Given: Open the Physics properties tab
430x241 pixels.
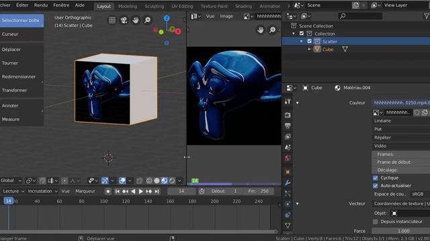Looking at the screenshot, I should point(288,204).
